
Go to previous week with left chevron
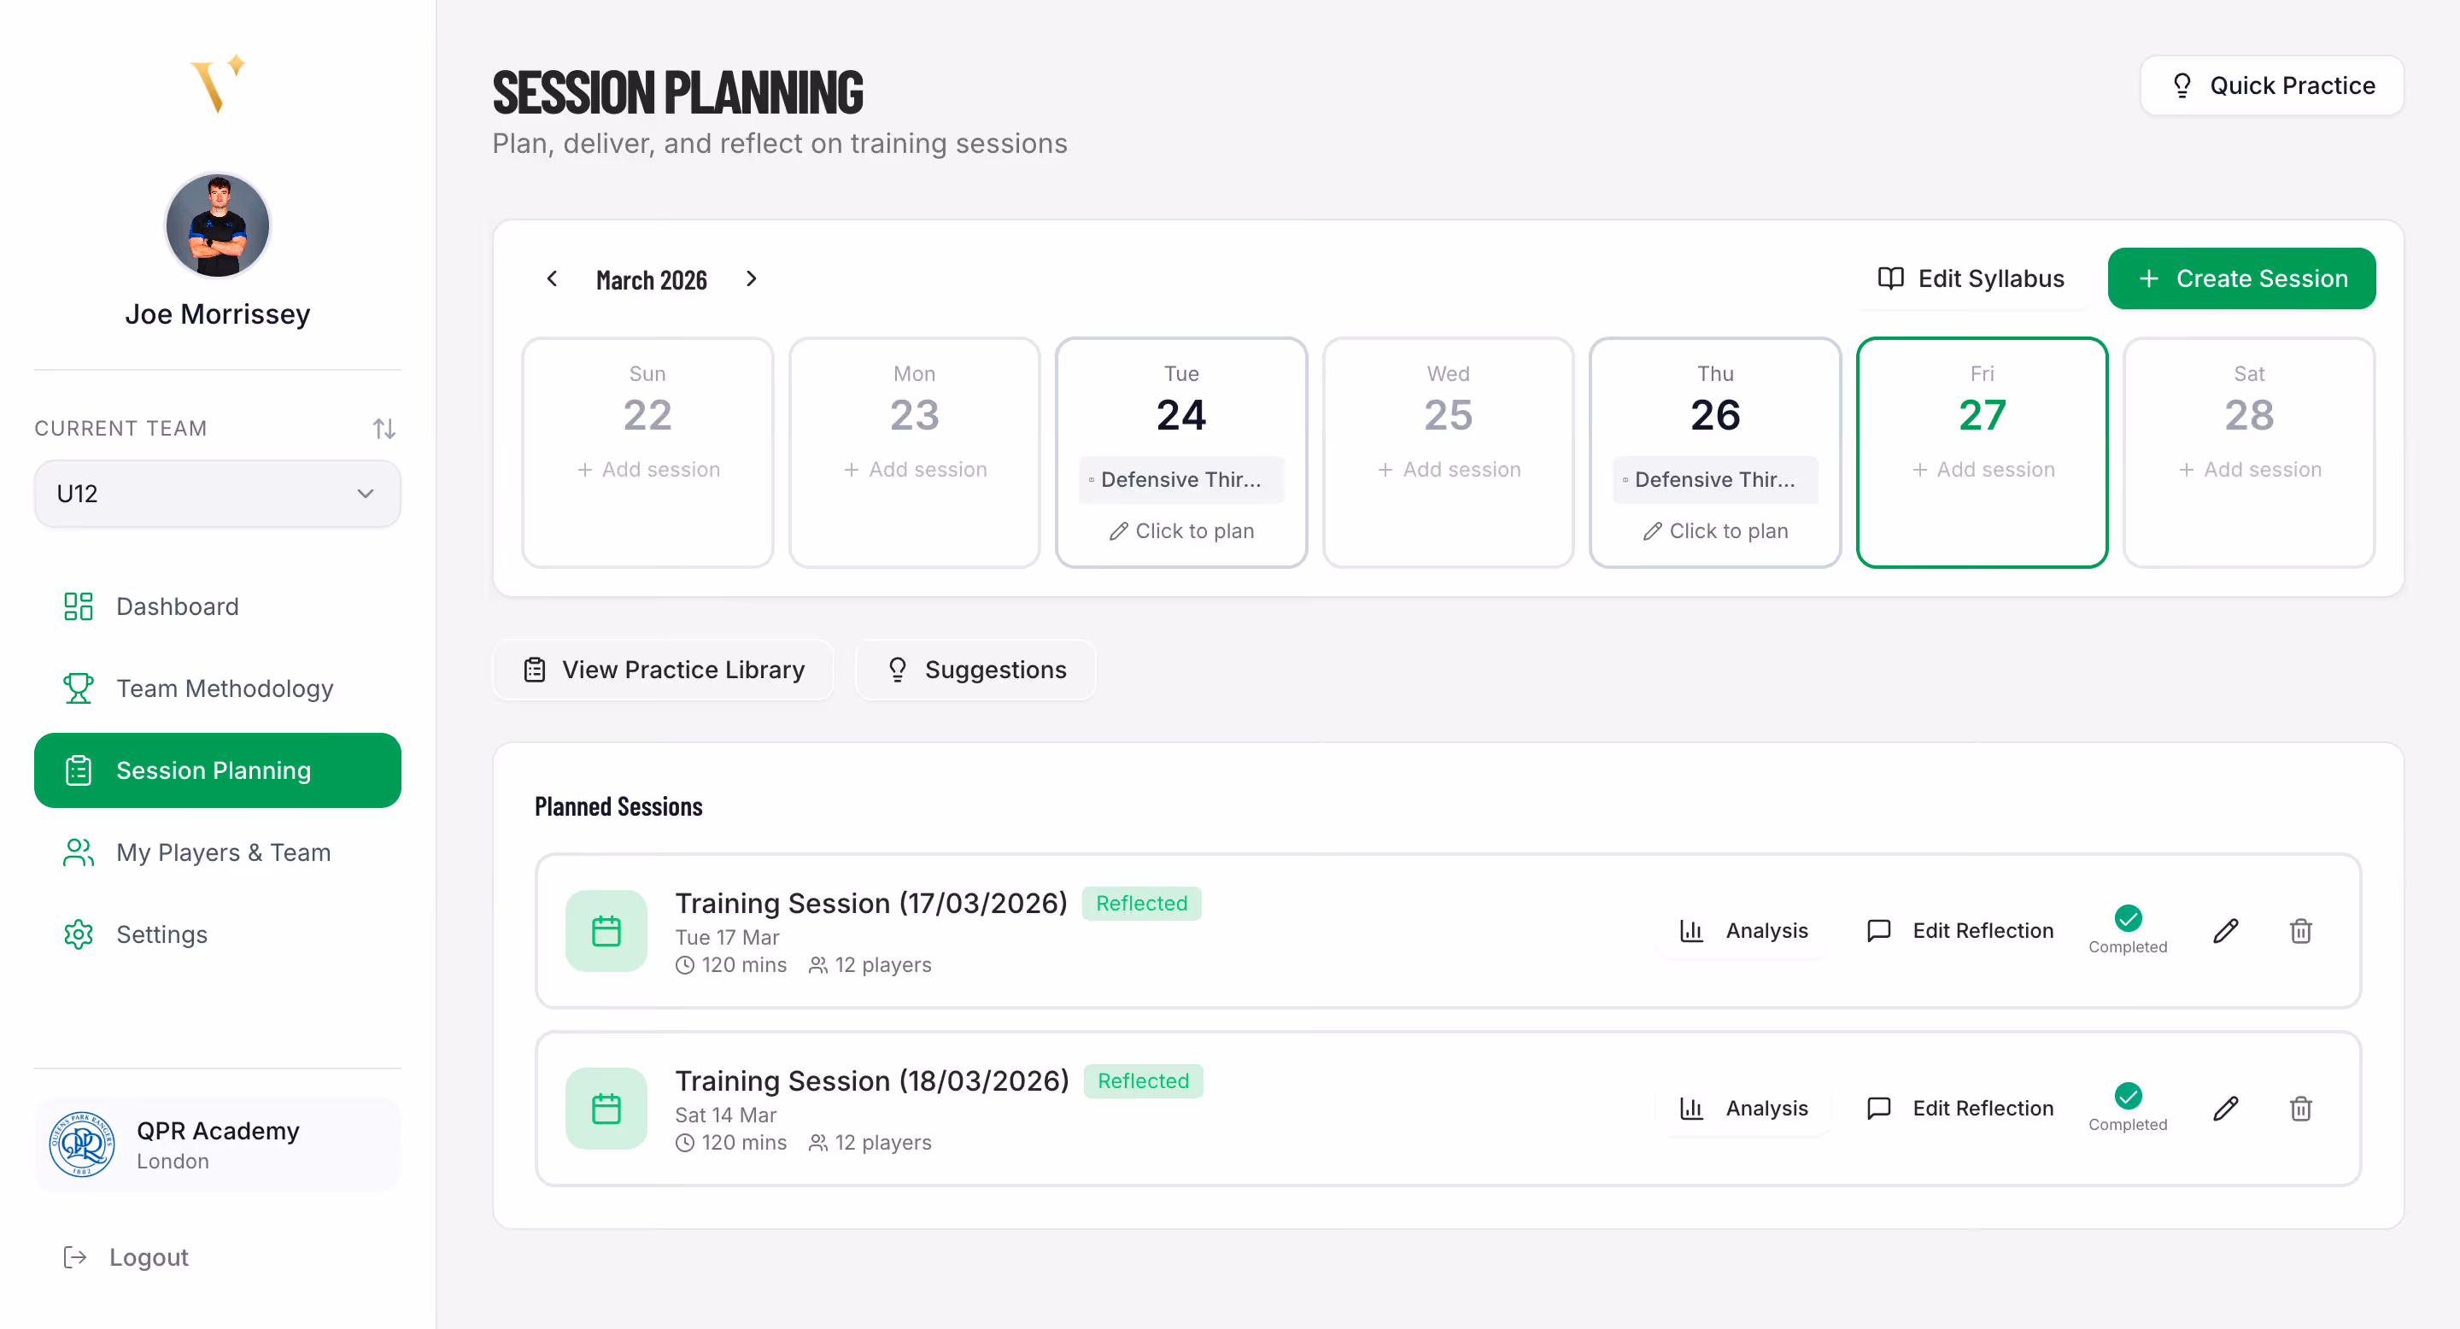[x=552, y=278]
